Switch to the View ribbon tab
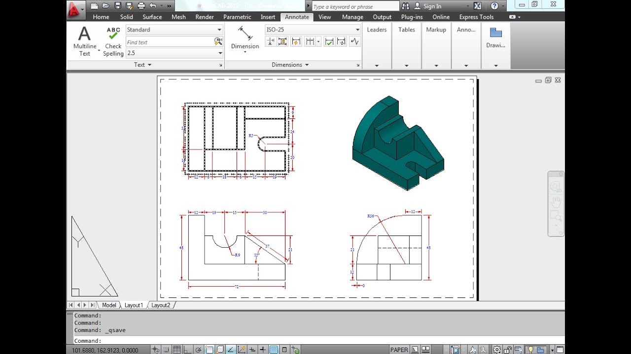Image resolution: width=631 pixels, height=354 pixels. [x=325, y=17]
